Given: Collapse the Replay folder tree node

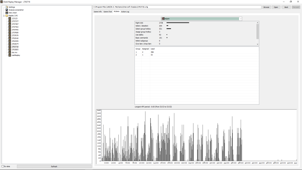Looking at the screenshot, I should pos(4,16).
